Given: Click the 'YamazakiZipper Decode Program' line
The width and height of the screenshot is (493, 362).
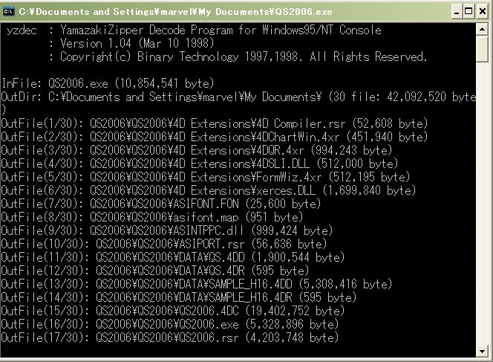Looking at the screenshot, I should [194, 30].
